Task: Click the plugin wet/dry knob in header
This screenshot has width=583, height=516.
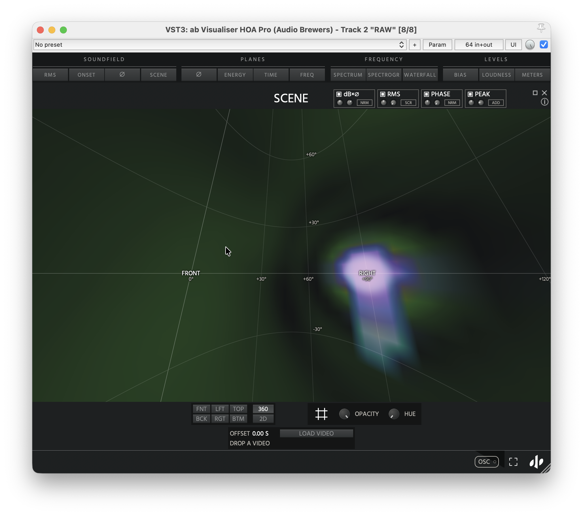Action: click(x=530, y=45)
